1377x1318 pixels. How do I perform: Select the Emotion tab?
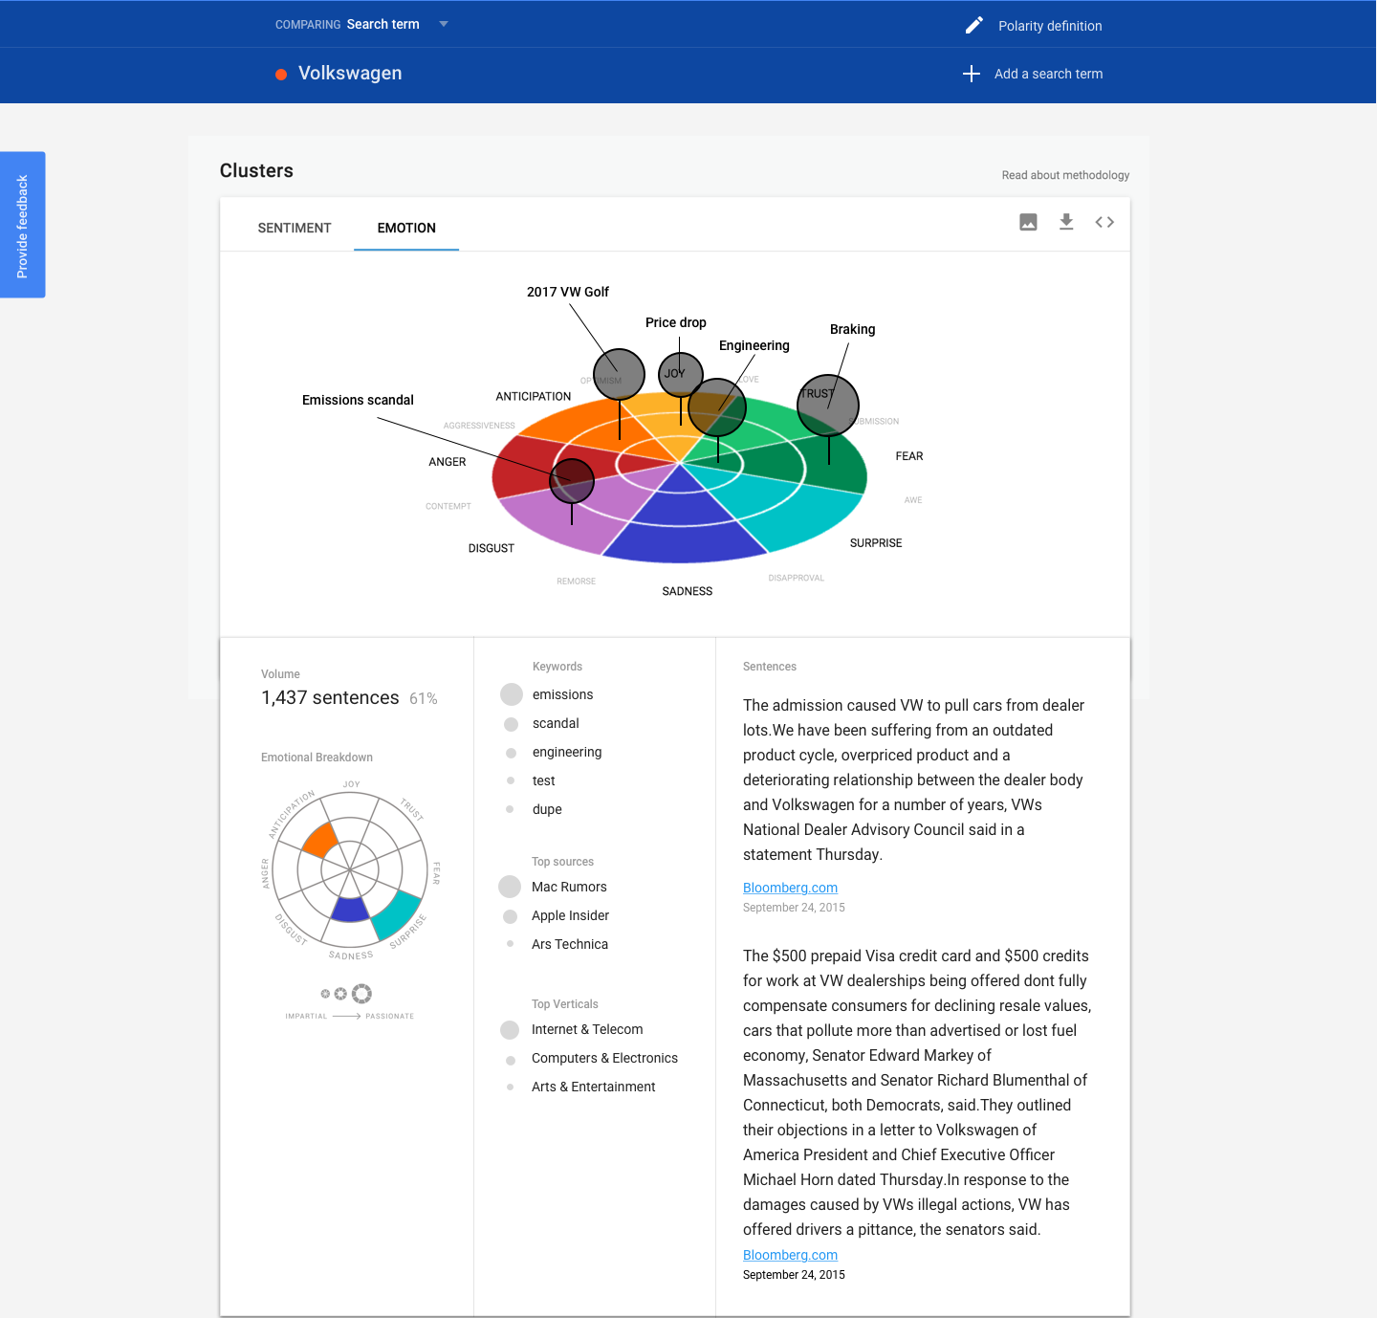tap(406, 228)
